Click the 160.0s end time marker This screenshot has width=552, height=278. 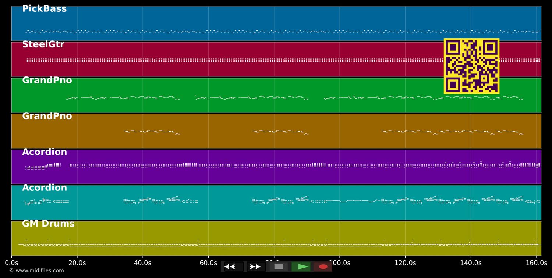(x=536, y=263)
